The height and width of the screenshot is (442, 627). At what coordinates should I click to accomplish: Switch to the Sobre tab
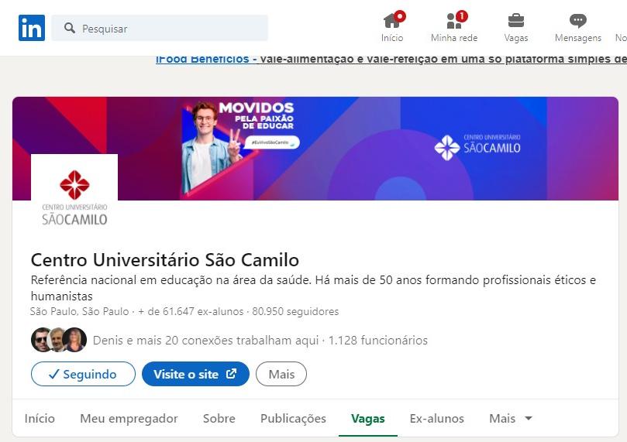pyautogui.click(x=219, y=419)
